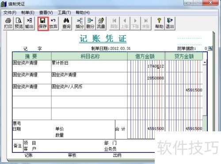Save the voucher with 保存

[43, 23]
